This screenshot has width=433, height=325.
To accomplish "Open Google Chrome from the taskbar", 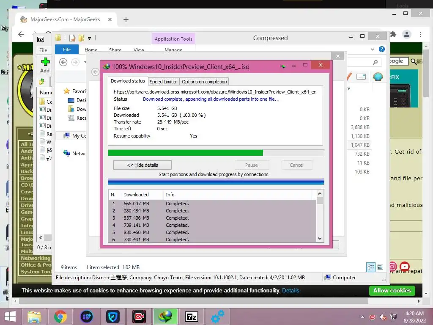I will (x=60, y=317).
